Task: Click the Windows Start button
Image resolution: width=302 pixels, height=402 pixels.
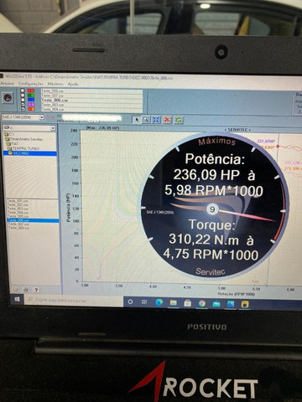Action: 17,300
